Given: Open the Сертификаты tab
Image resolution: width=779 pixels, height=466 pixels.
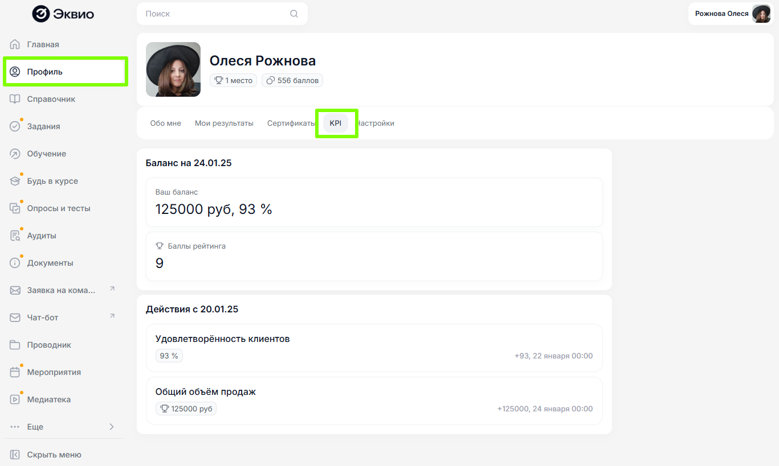Looking at the screenshot, I should [291, 123].
